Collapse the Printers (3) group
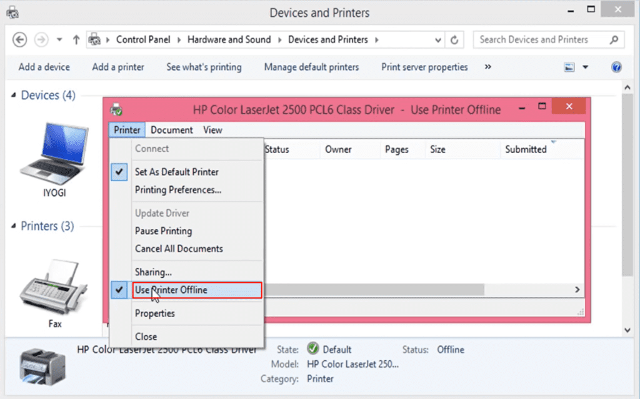This screenshot has height=399, width=640. tap(14, 225)
